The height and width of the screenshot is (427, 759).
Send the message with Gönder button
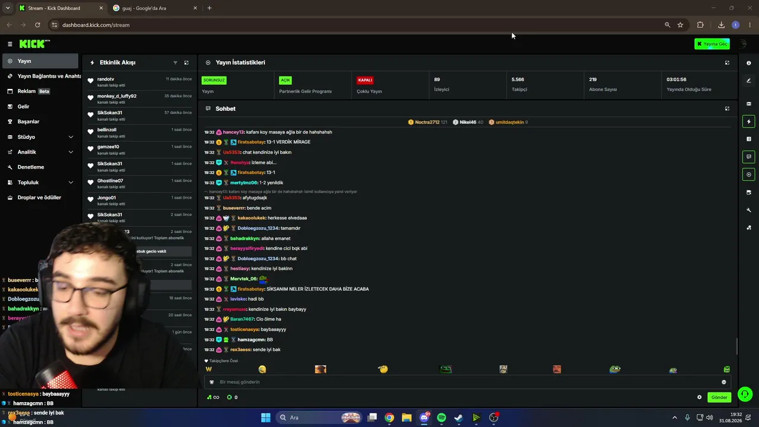719,397
